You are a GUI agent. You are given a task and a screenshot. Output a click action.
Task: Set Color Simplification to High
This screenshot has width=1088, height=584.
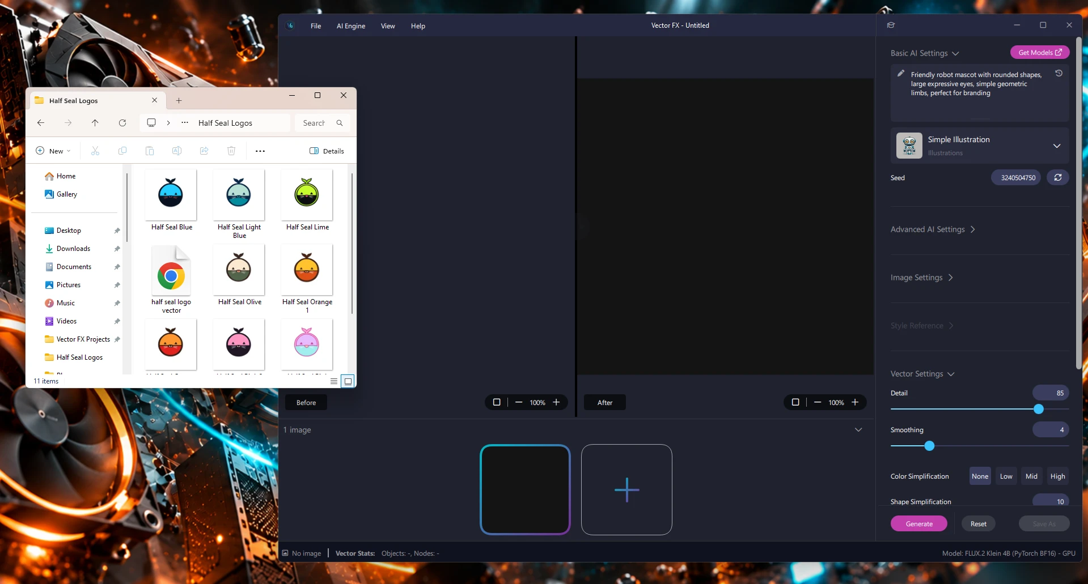[x=1057, y=476]
